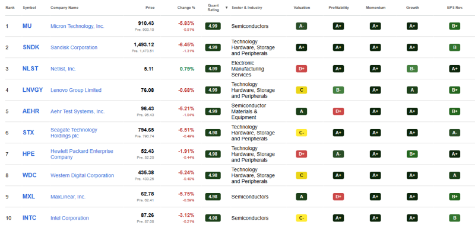
Task: Open the MXL ticker symbol
Action: (28, 197)
